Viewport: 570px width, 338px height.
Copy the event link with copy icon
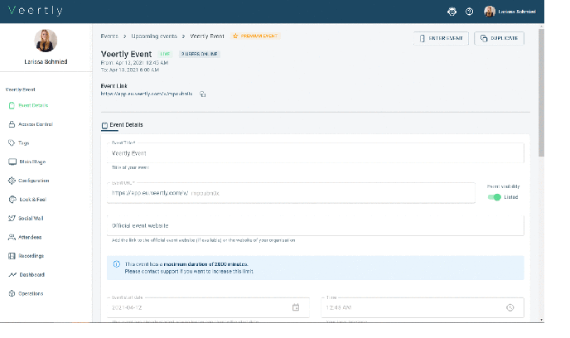tap(202, 94)
